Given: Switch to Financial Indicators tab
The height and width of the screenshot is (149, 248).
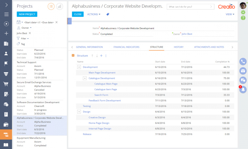Looking at the screenshot, I should [x=126, y=47].
